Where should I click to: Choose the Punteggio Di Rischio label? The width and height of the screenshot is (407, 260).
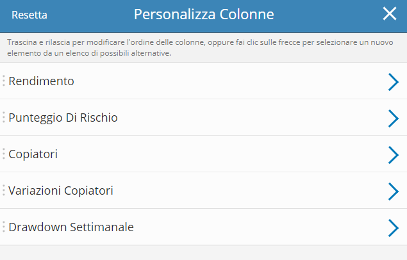click(63, 118)
